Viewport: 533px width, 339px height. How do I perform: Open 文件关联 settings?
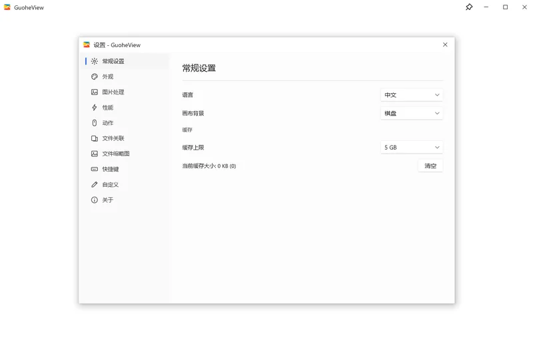click(125, 138)
